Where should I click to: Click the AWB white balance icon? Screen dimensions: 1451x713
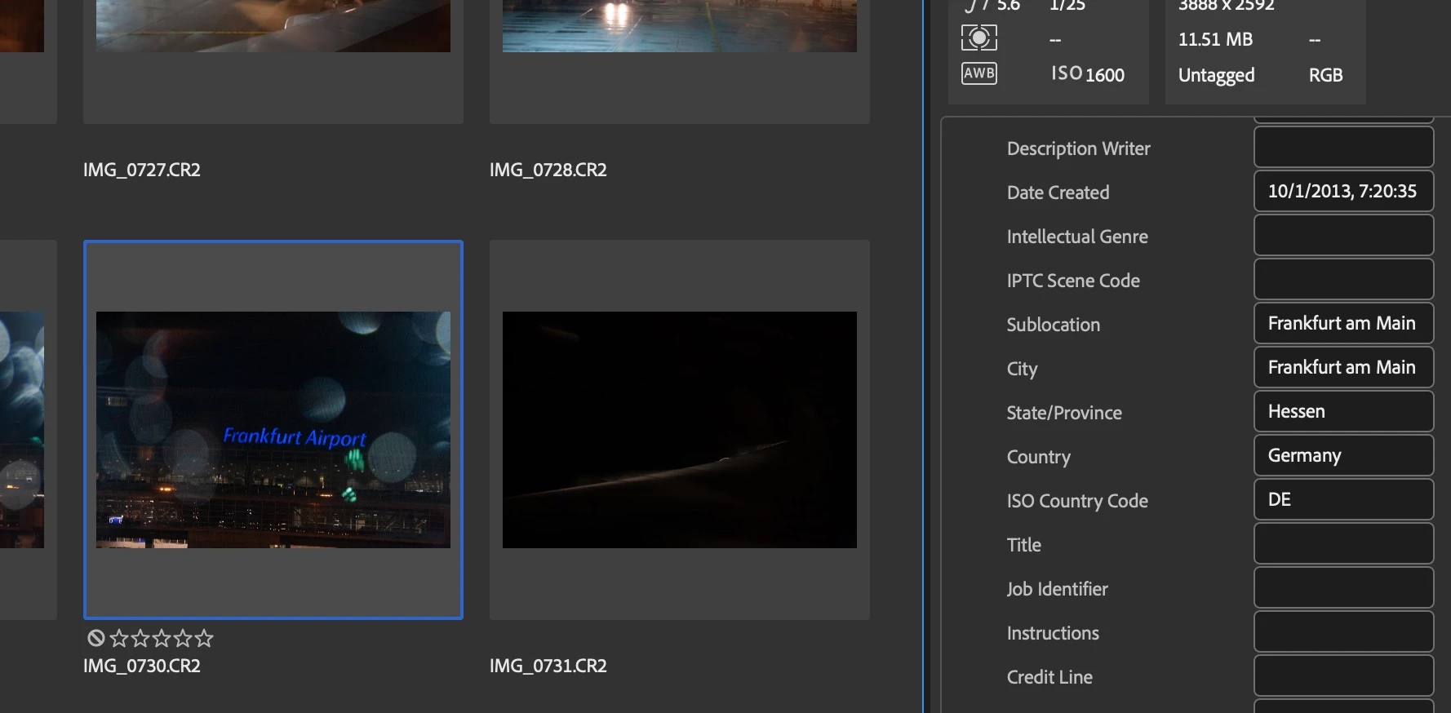pos(979,73)
